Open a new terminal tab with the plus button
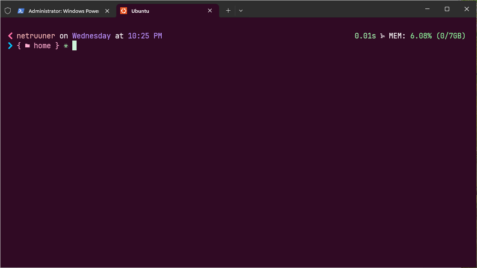 pyautogui.click(x=228, y=10)
